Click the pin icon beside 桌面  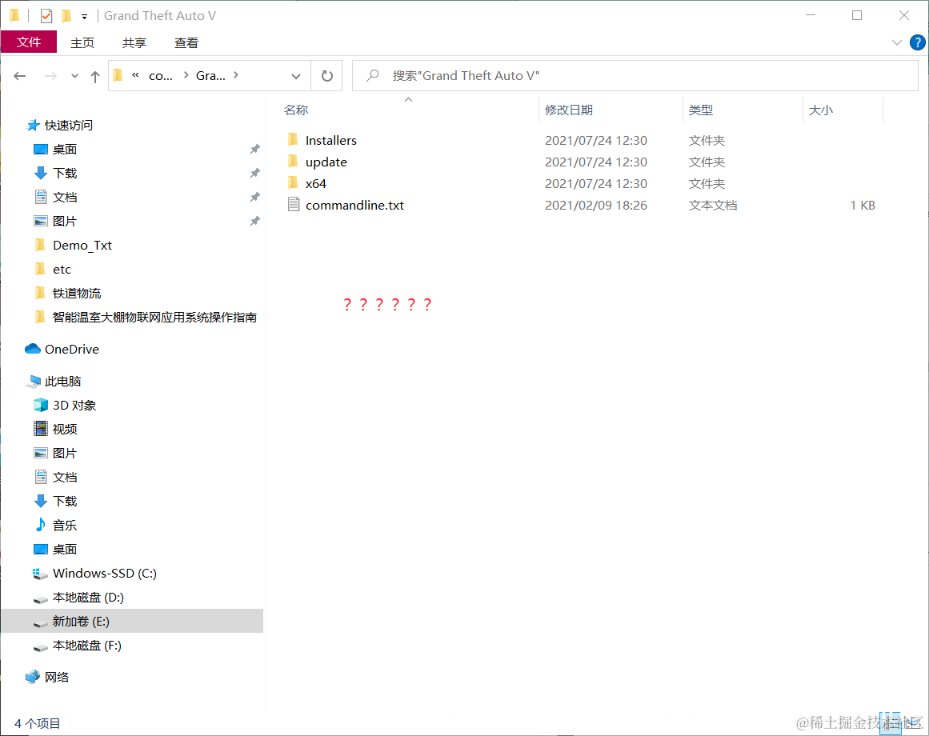[254, 150]
